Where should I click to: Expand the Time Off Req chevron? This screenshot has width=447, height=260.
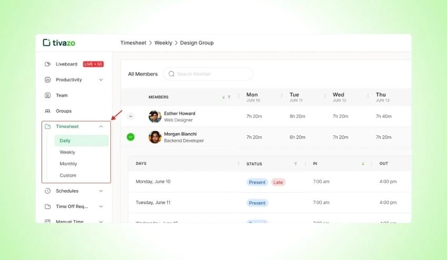click(101, 206)
